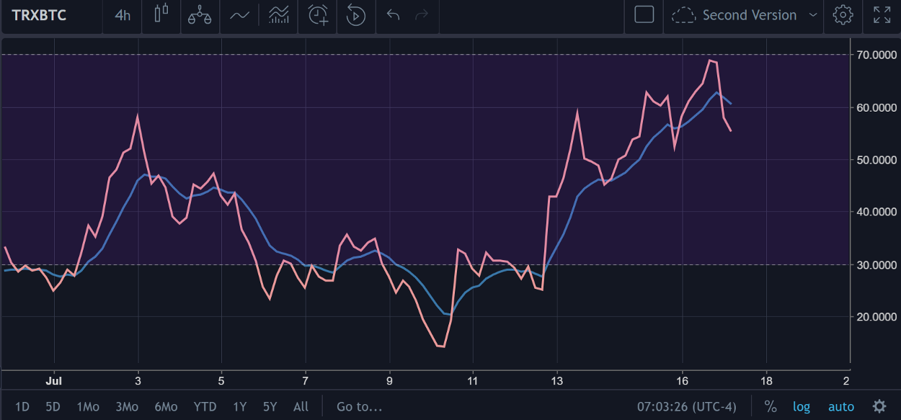Toggle log scale
Image resolution: width=901 pixels, height=420 pixels.
tap(802, 407)
